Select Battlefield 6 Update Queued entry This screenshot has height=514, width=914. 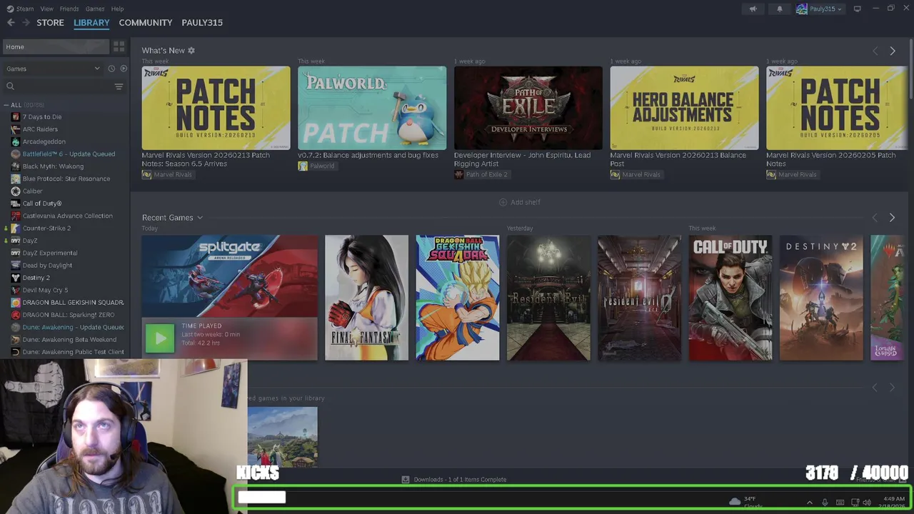69,153
